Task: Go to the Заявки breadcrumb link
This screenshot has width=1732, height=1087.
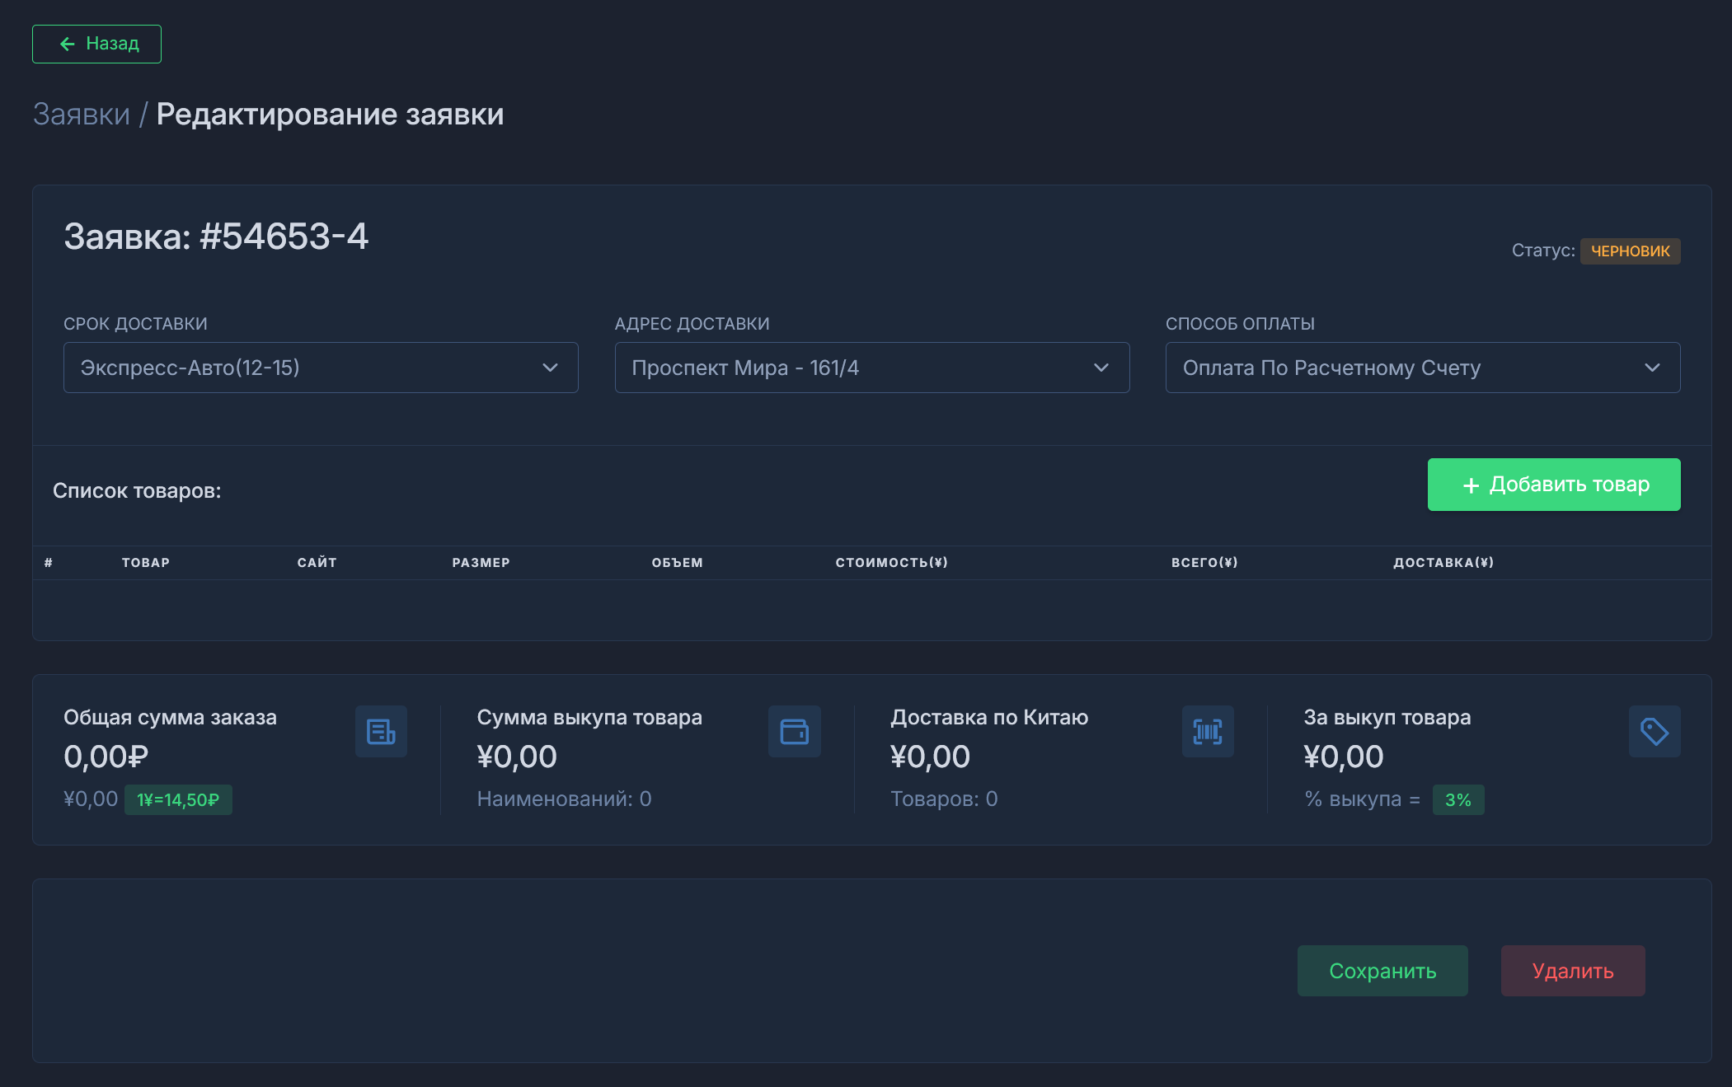Action: pyautogui.click(x=81, y=115)
